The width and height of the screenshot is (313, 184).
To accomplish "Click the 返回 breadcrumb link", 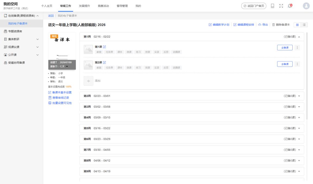I will (51, 16).
